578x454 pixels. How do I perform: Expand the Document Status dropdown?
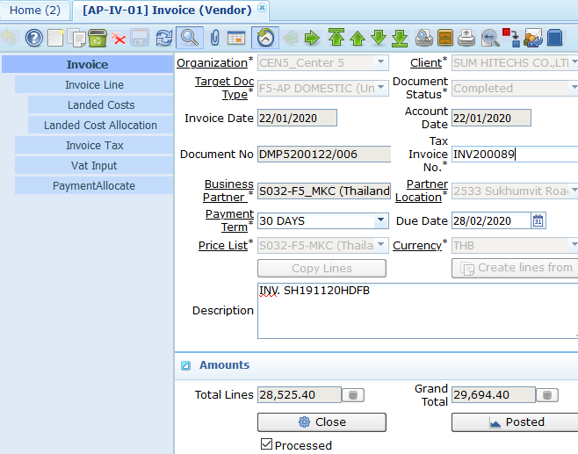[x=574, y=88]
